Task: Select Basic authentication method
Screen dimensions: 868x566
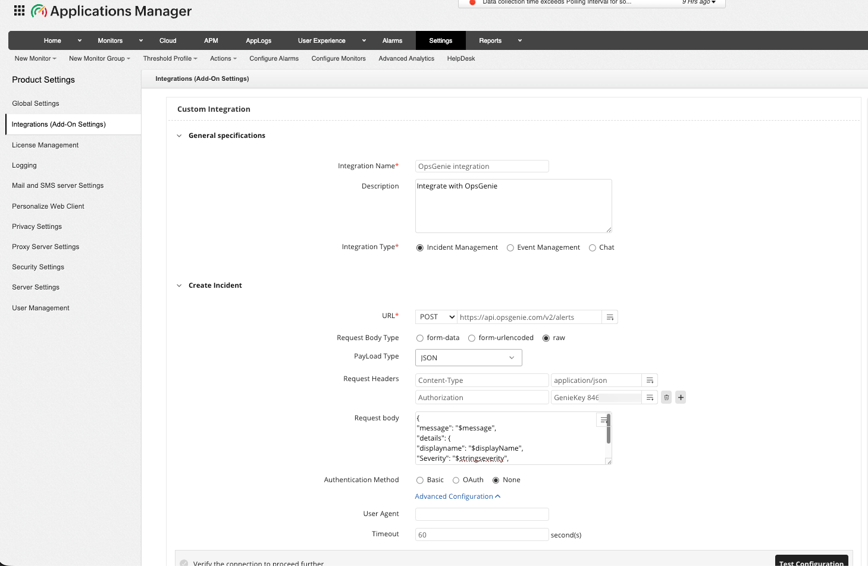Action: pyautogui.click(x=420, y=480)
